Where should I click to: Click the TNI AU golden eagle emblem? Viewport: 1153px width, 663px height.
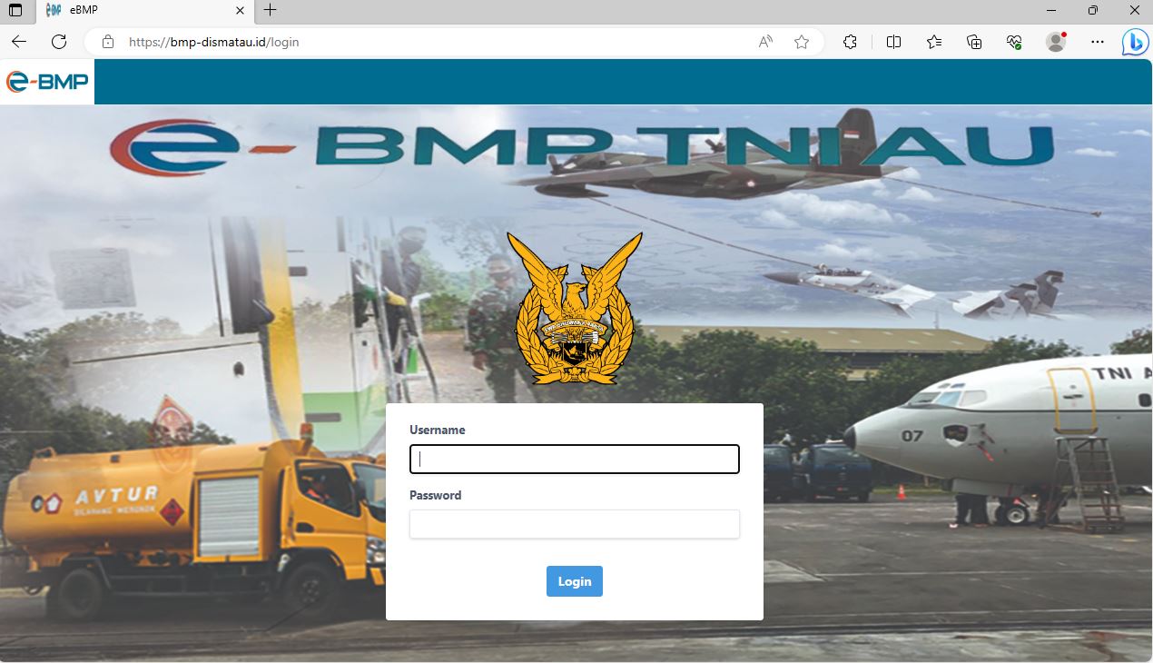point(575,307)
